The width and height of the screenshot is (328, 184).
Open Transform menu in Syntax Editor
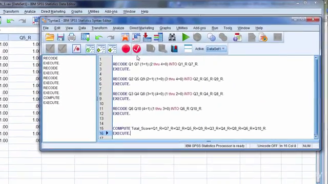point(99,28)
